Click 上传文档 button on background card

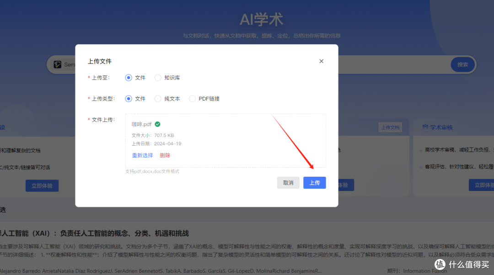(x=390, y=127)
